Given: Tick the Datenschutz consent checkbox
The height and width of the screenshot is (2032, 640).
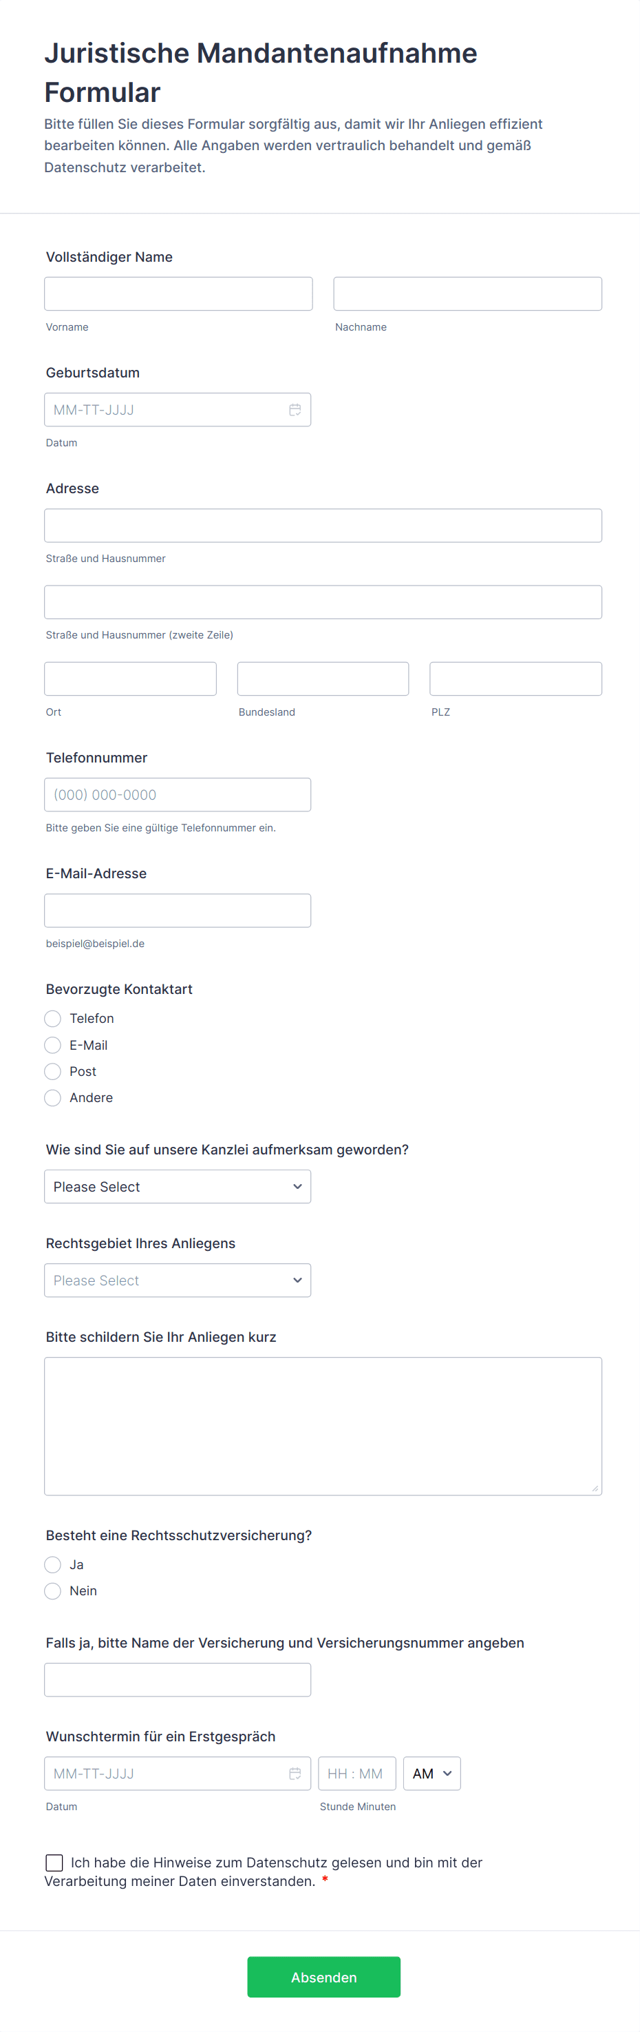Looking at the screenshot, I should click(x=54, y=1863).
